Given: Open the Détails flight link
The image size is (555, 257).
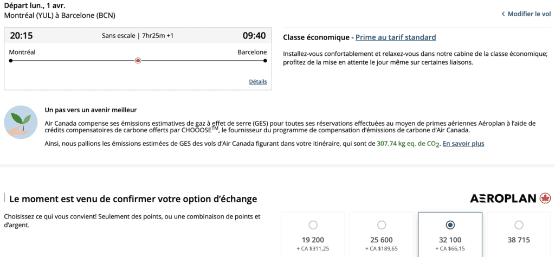Looking at the screenshot, I should [x=257, y=82].
